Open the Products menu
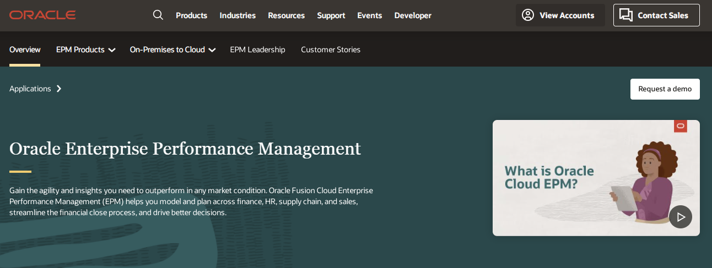The width and height of the screenshot is (712, 268). tap(191, 15)
